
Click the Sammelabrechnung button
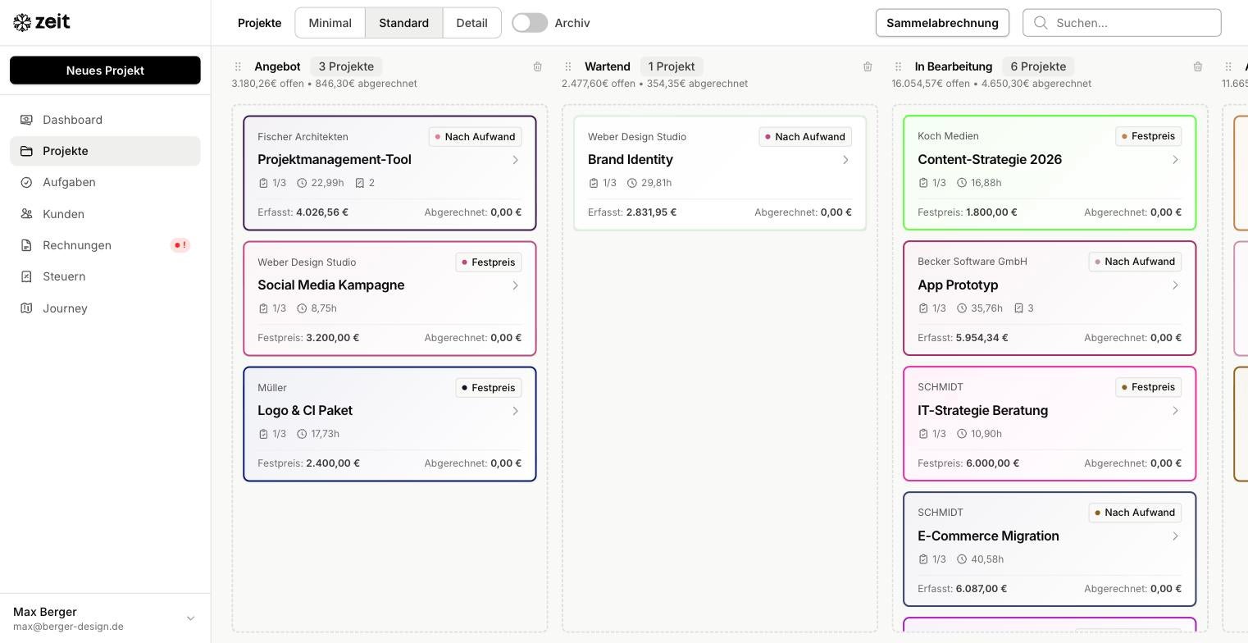click(942, 23)
